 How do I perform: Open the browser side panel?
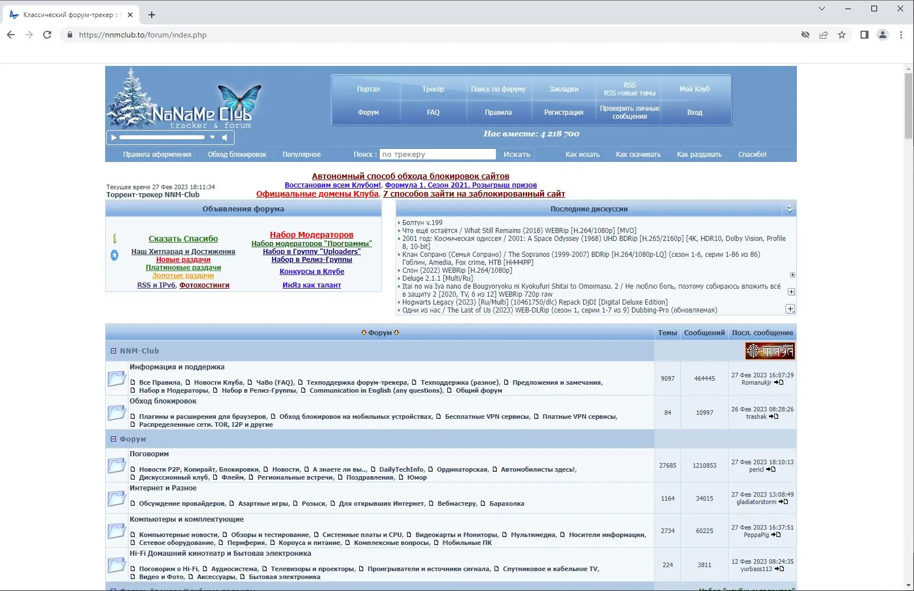[865, 35]
